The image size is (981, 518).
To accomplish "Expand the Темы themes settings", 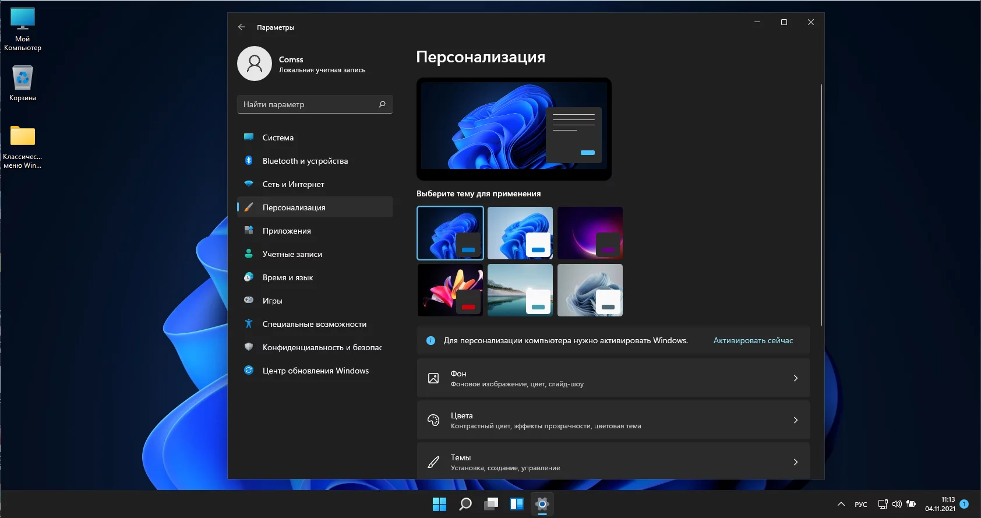I will (613, 462).
